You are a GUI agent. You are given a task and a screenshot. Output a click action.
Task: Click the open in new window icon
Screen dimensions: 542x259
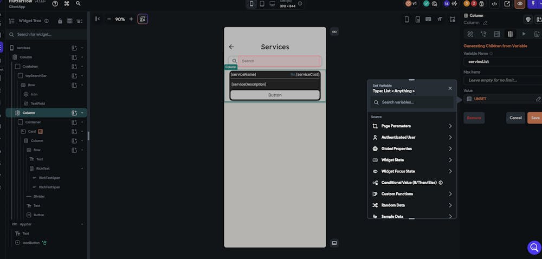click(507, 4)
